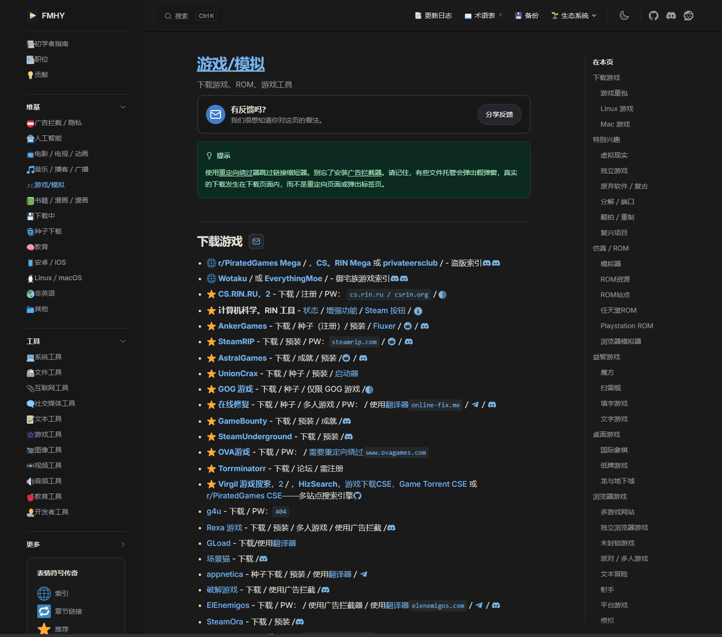Open CS.RIN.RU link
Image resolution: width=722 pixels, height=637 pixels.
point(238,294)
